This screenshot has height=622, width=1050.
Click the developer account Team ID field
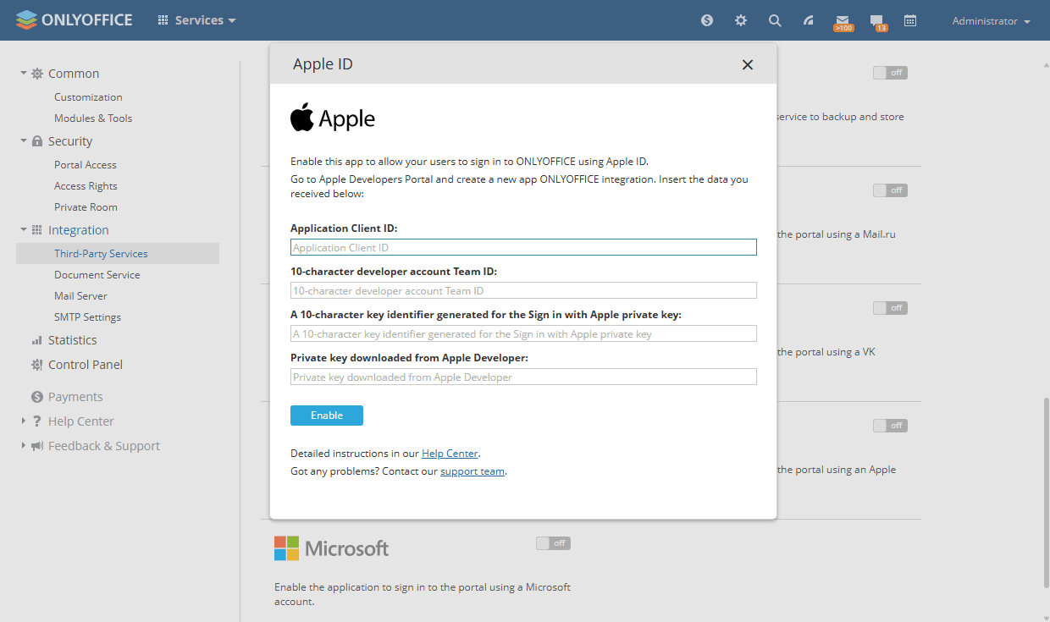click(x=523, y=290)
